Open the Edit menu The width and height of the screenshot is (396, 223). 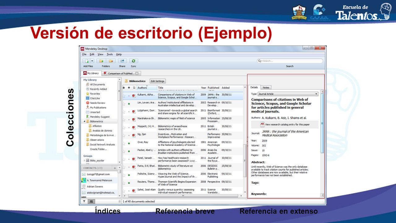click(92, 54)
